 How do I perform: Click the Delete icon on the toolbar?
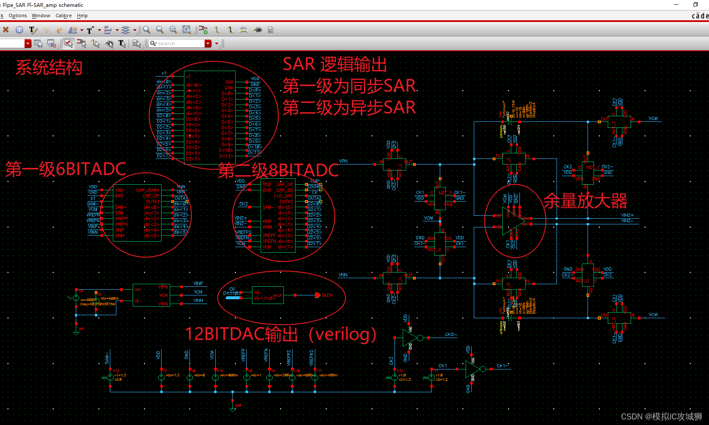[x=6, y=30]
